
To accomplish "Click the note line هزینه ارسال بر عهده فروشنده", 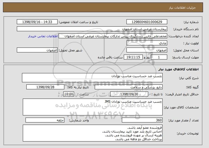I will [134, 135].
